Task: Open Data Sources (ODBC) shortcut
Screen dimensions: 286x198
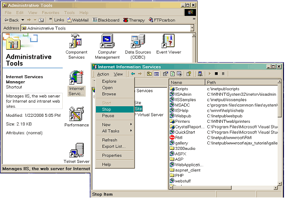Action: 138,47
